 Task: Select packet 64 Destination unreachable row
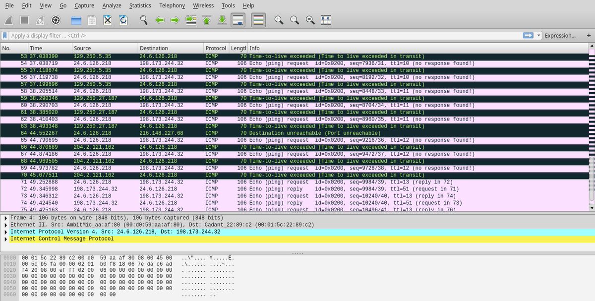click(294, 133)
